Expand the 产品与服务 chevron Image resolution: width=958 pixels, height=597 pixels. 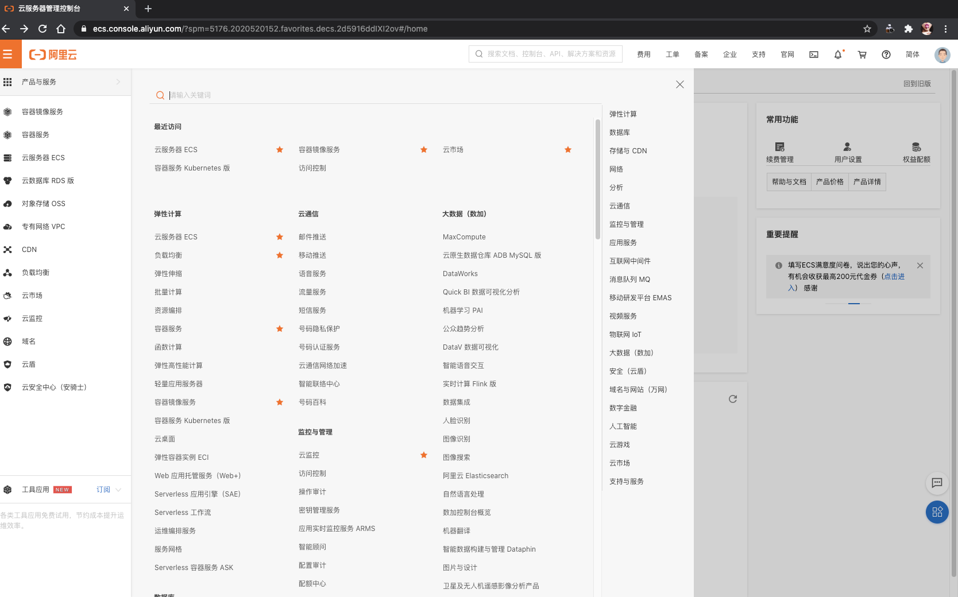tap(118, 82)
